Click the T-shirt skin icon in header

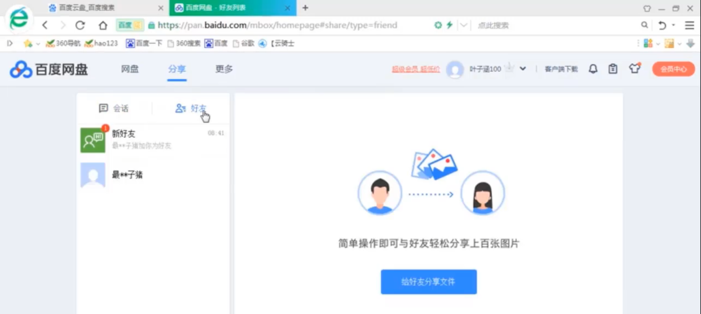pyautogui.click(x=634, y=68)
